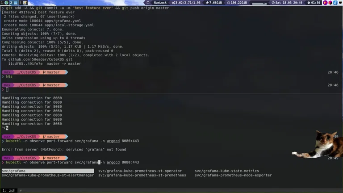
Task: Add a new terminal tab with plus
Action: [21, 191]
